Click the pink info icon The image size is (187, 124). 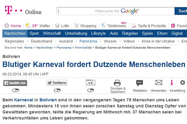pos(172,83)
